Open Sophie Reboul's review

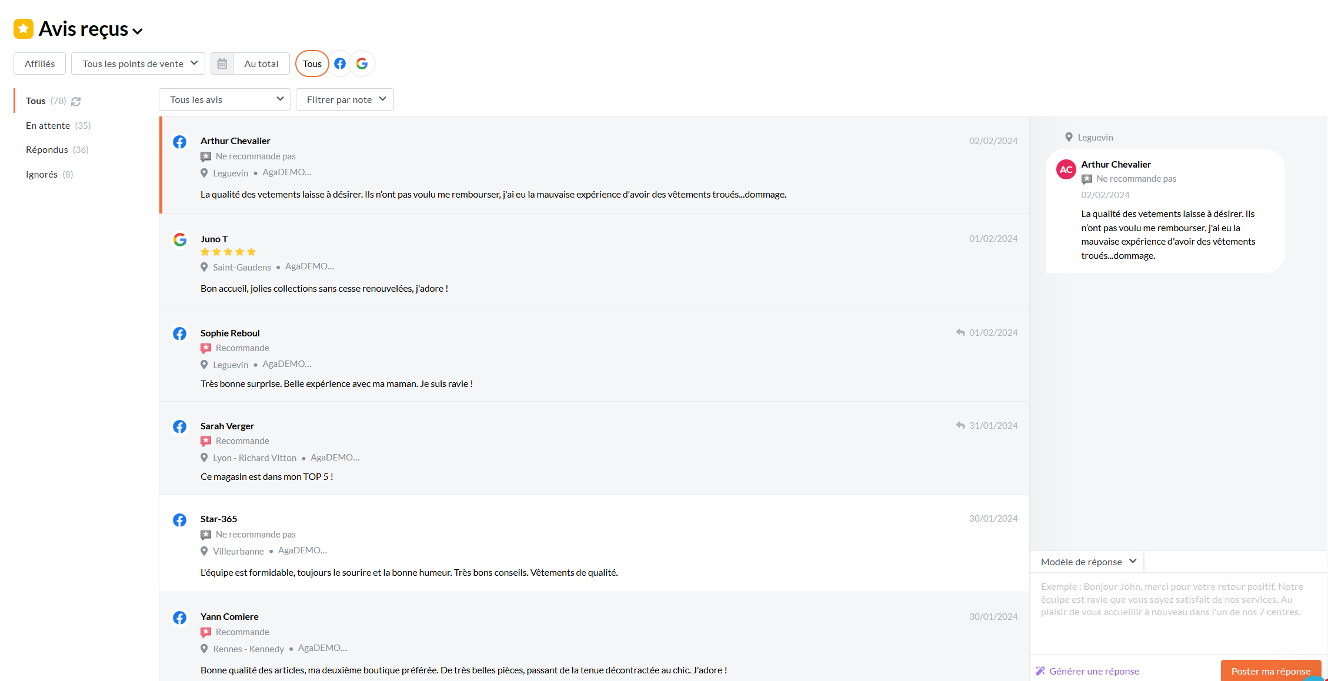595,355
